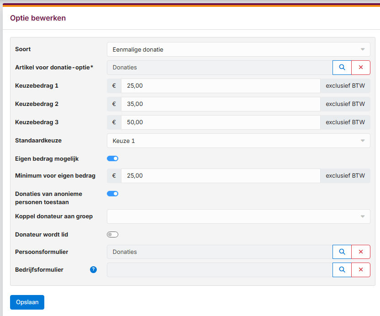Open search for Persoonsformulier

[x=342, y=252]
